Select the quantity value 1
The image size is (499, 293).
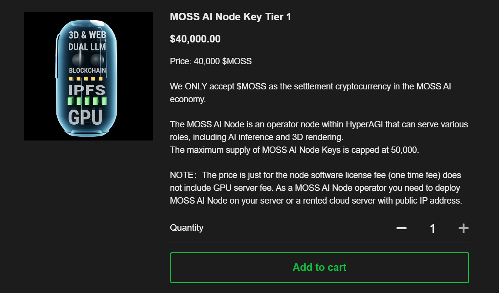[432, 228]
